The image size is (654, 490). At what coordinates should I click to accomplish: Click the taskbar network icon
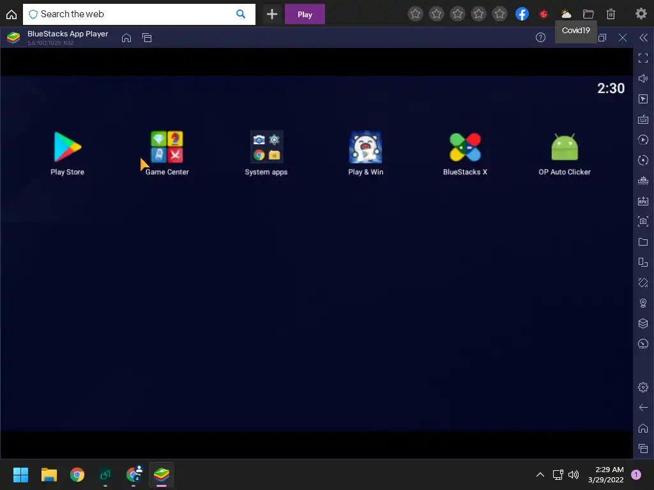(558, 475)
